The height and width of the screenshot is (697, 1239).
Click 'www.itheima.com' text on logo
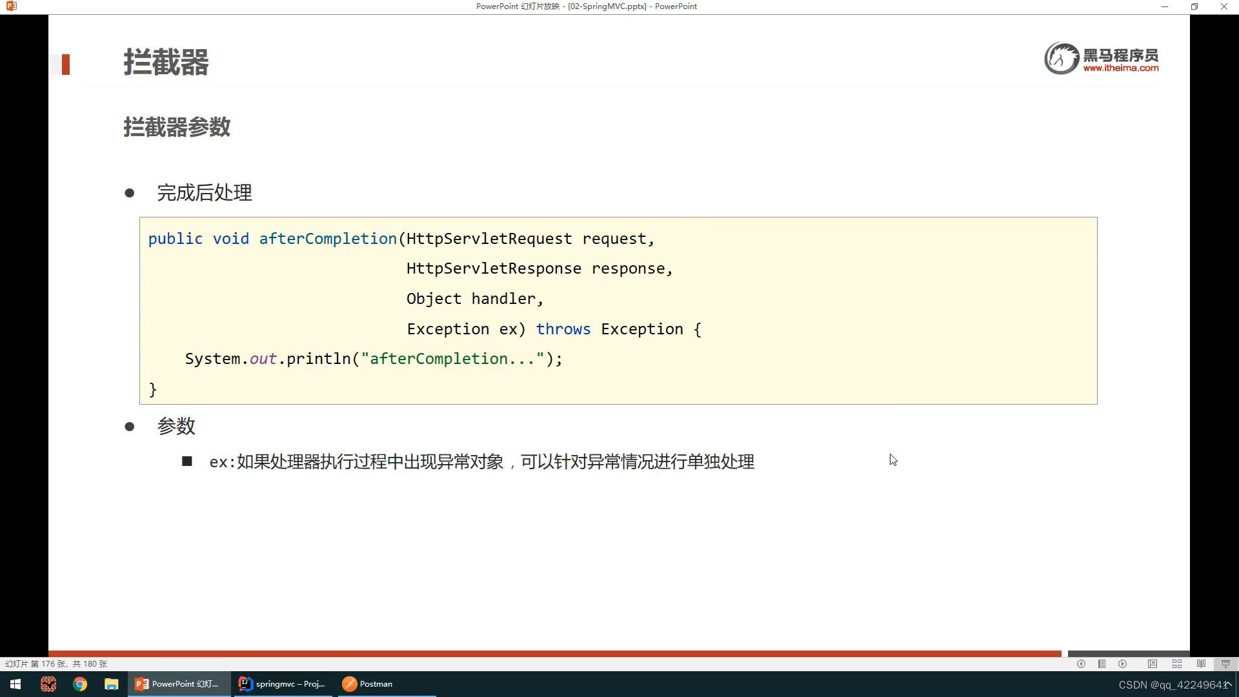point(1121,68)
